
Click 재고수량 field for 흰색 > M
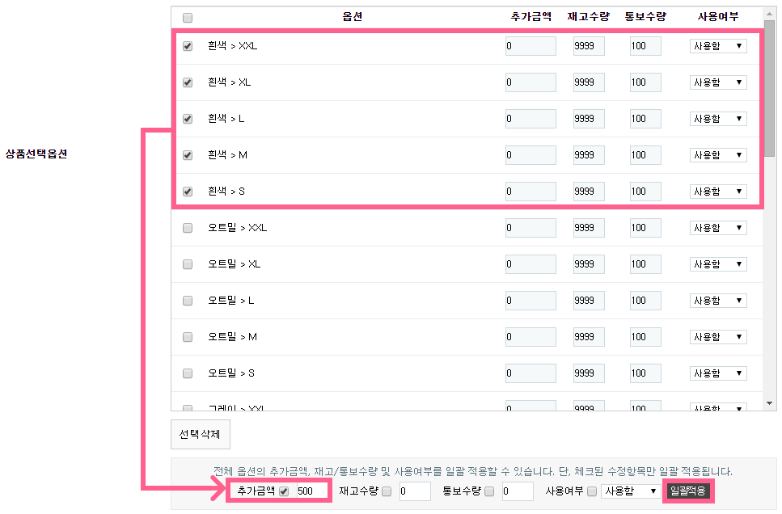589,155
